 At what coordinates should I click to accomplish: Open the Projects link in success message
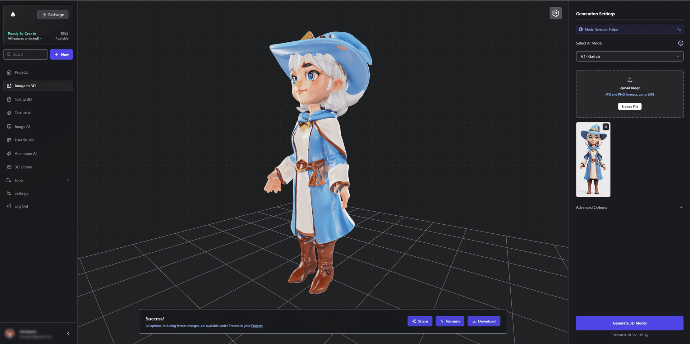[257, 326]
